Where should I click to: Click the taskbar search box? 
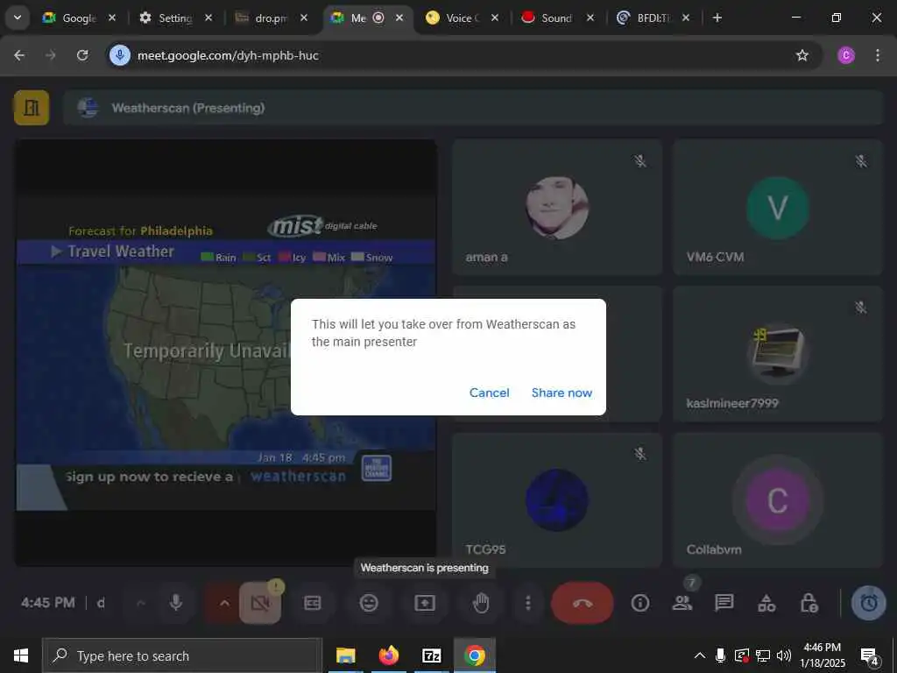(x=182, y=655)
